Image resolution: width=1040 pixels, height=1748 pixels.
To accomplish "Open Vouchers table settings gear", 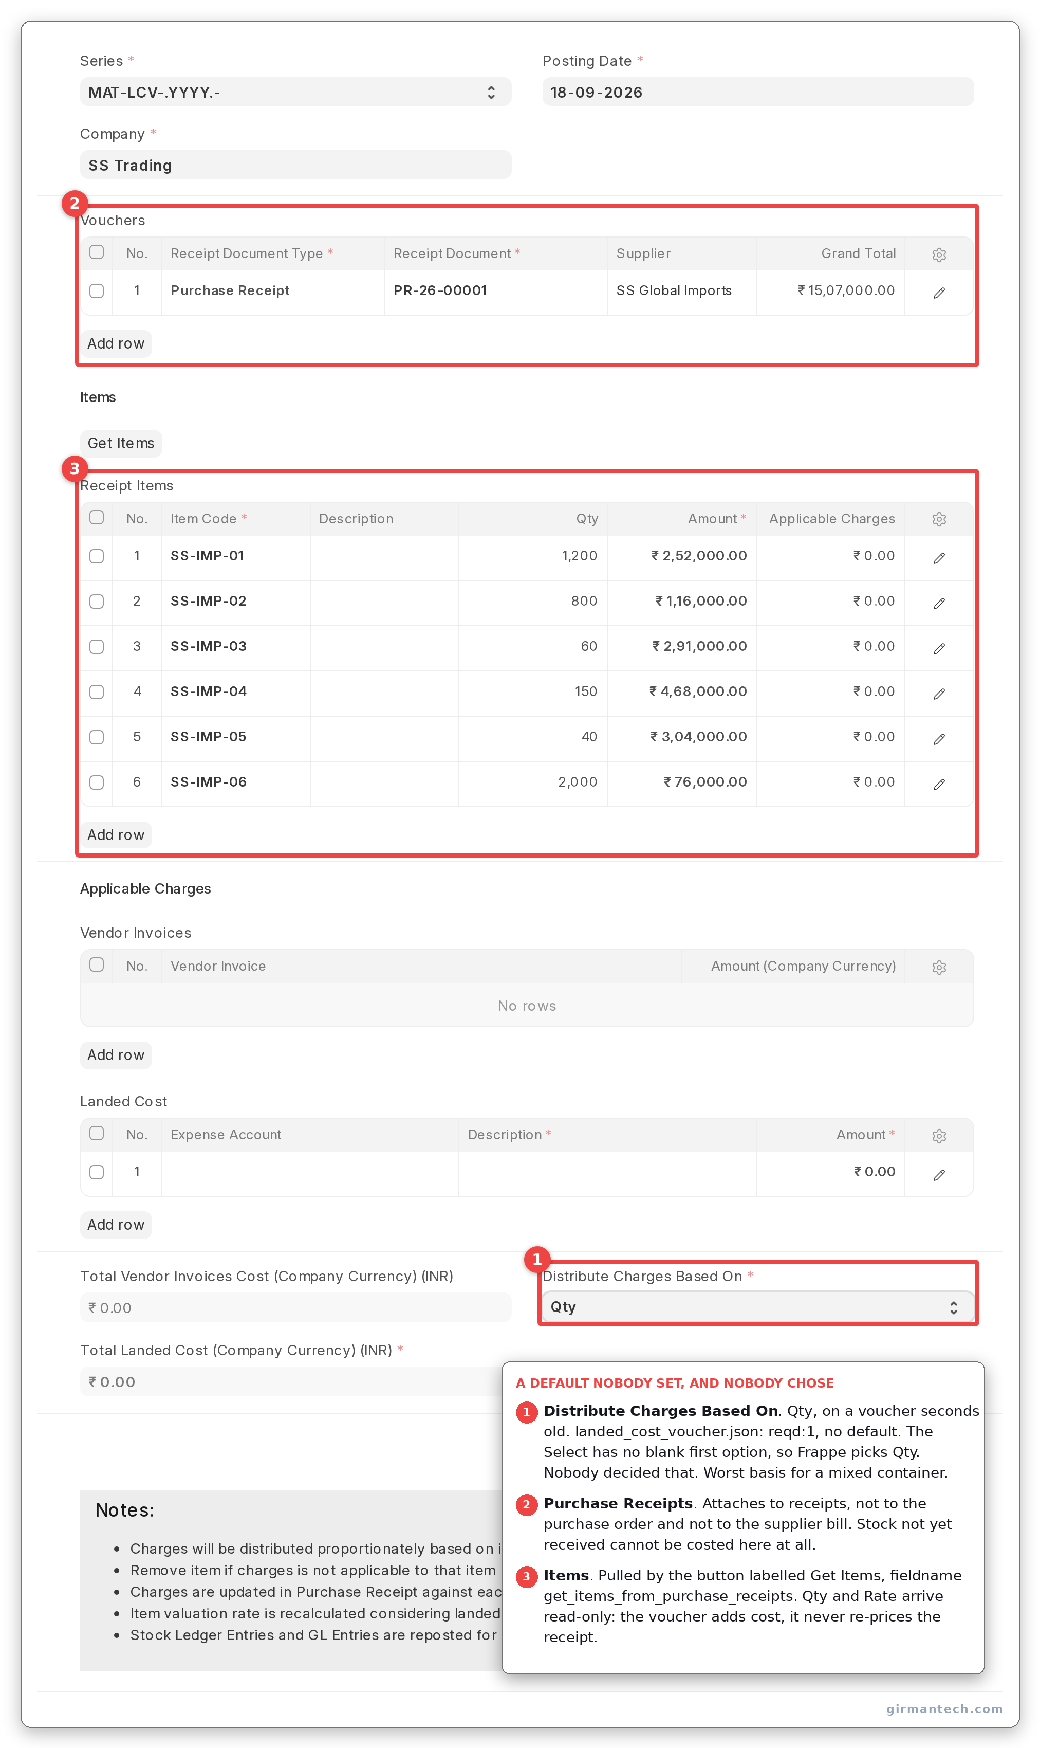I will [938, 254].
